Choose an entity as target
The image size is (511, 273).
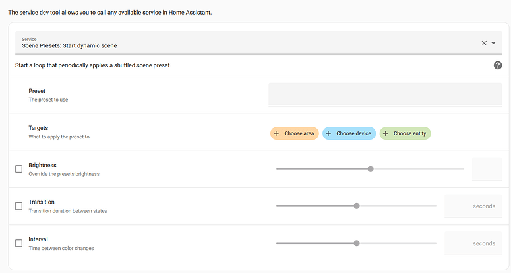[x=409, y=133]
